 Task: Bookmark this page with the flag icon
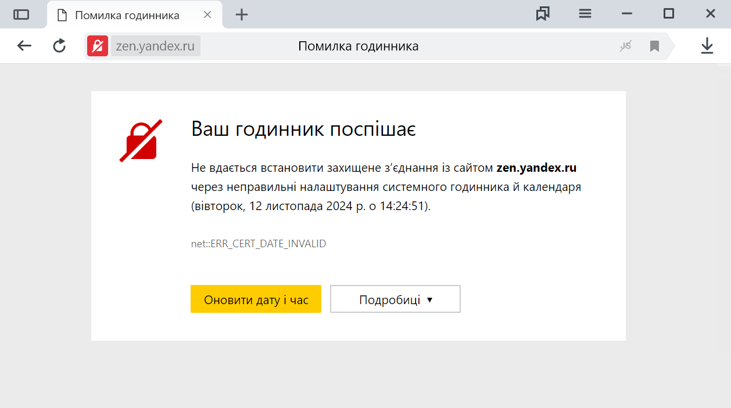[655, 46]
